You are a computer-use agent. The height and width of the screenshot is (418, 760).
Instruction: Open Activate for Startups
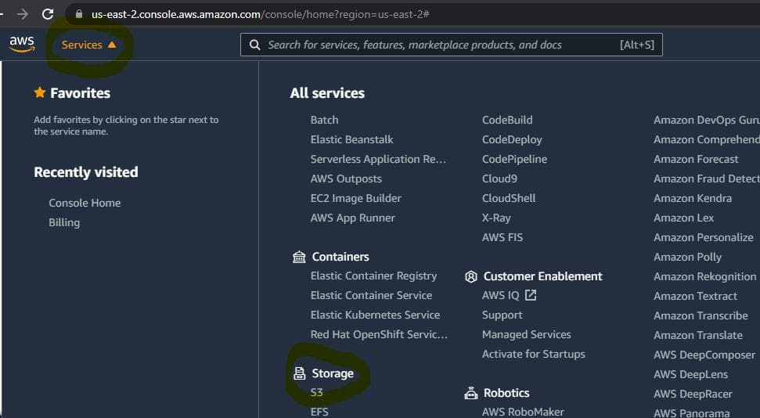[533, 354]
